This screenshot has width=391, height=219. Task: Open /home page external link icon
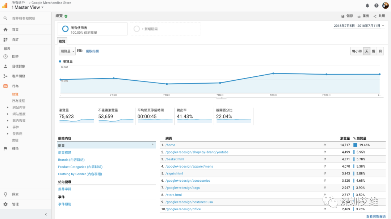(x=325, y=145)
